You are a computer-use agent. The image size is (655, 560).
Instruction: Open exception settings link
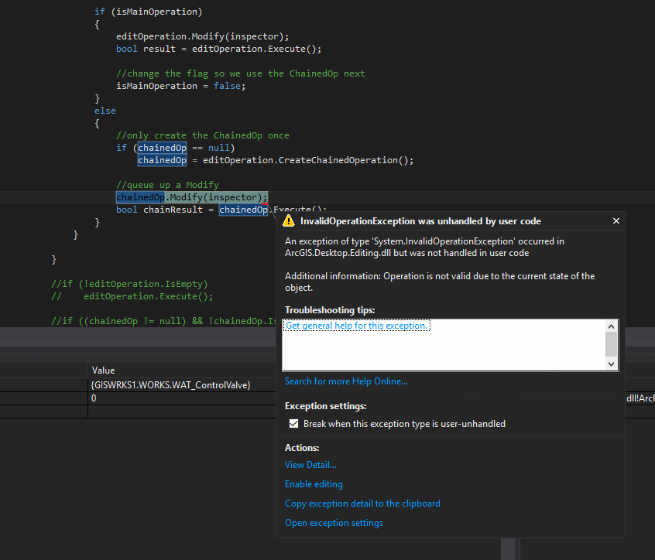[334, 523]
